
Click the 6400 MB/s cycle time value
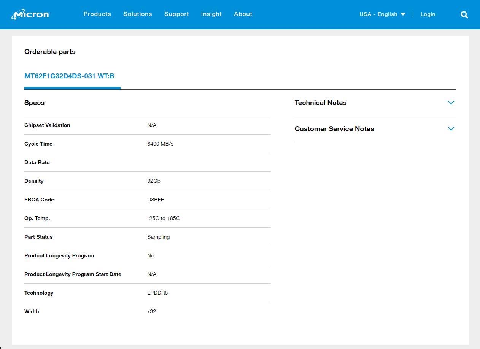(x=160, y=144)
